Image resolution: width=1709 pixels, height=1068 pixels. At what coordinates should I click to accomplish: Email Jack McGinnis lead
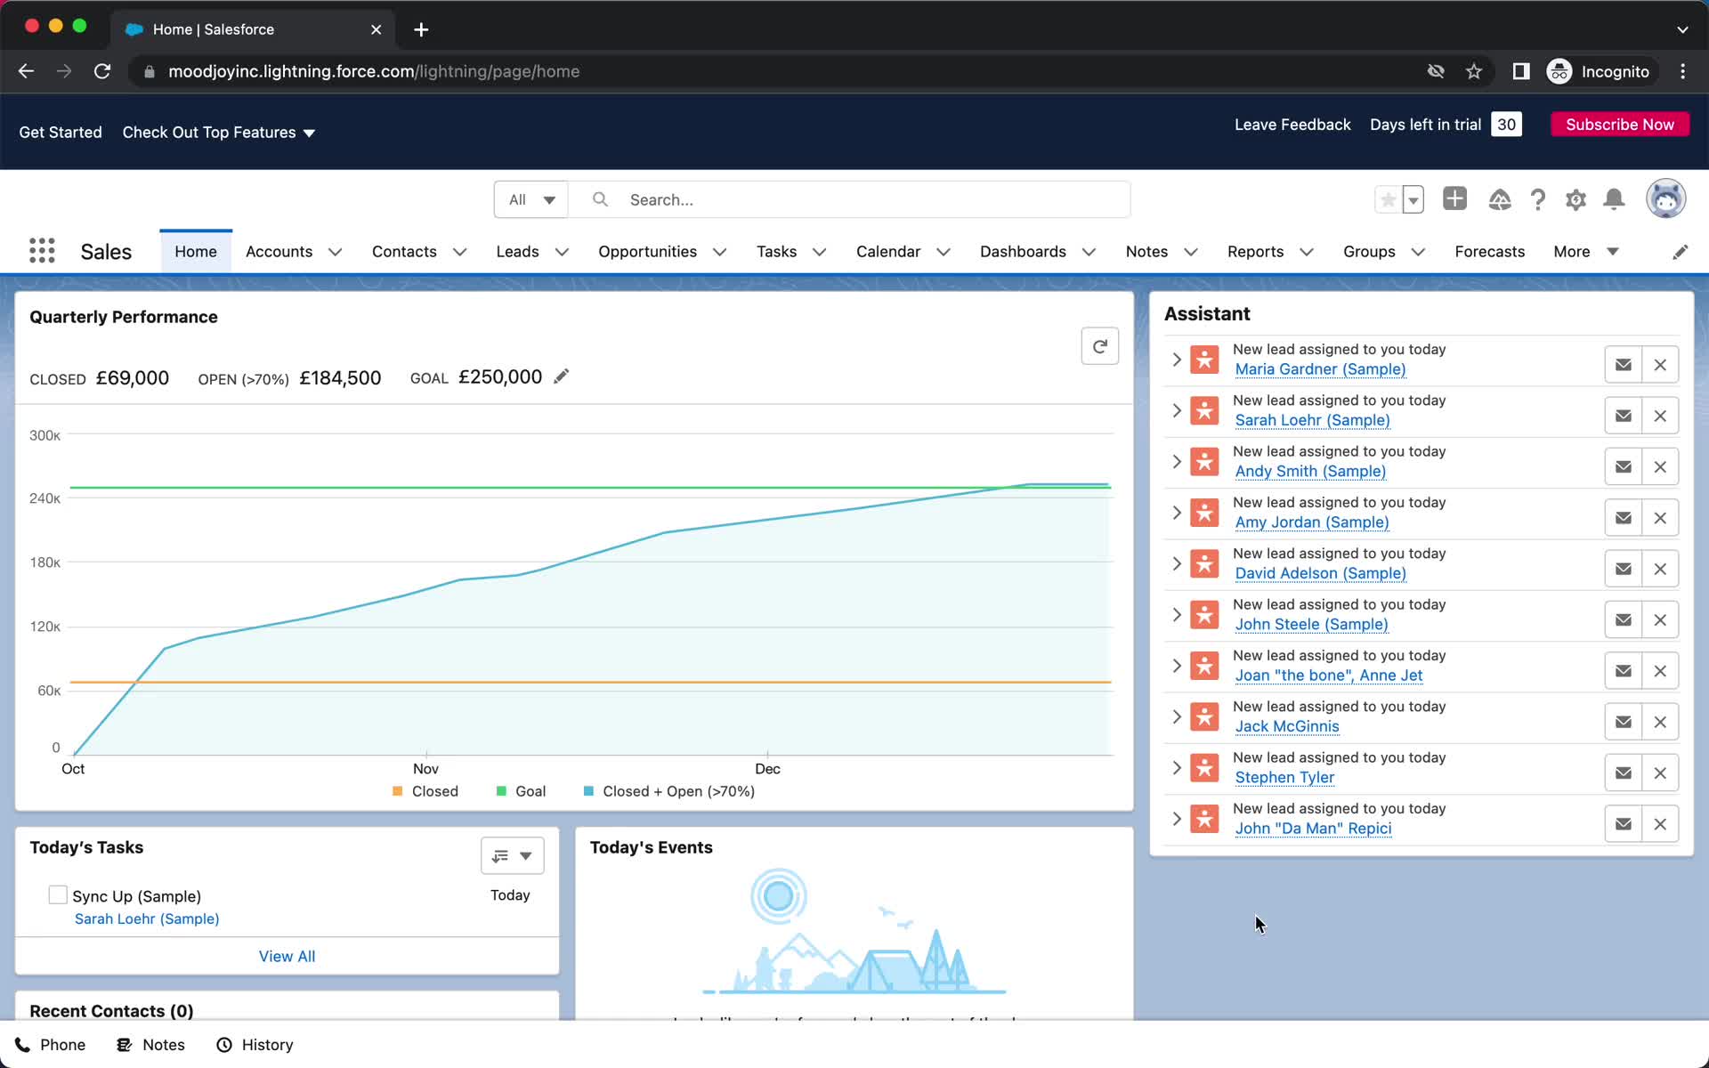[1623, 722]
